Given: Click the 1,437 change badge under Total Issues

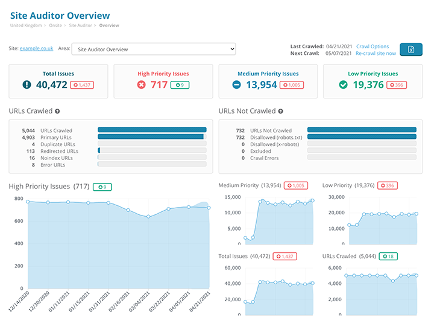Looking at the screenshot, I should pos(82,85).
